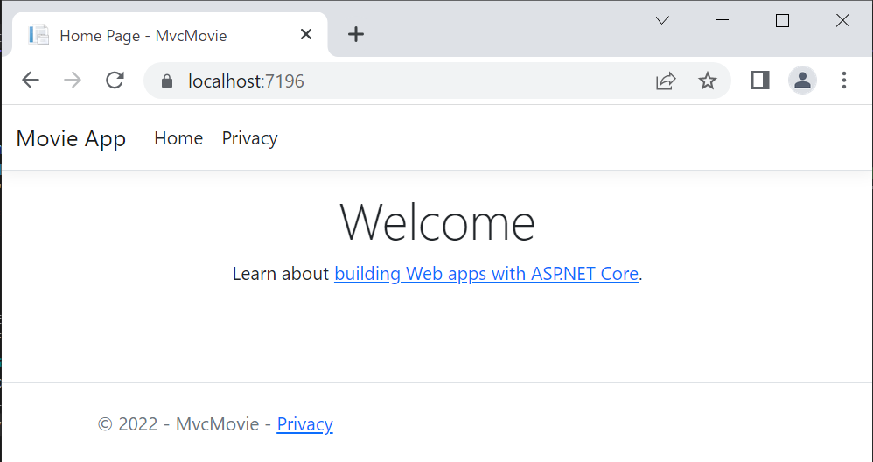Open a new tab with plus button
873x462 pixels.
coord(356,34)
